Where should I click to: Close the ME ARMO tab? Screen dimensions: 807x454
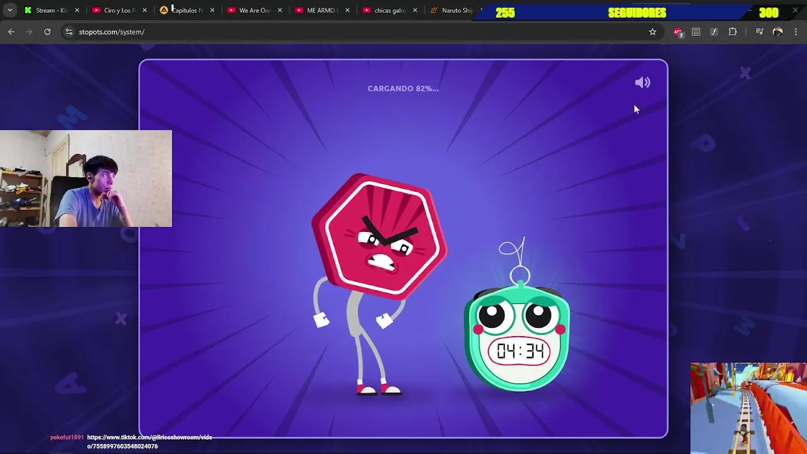(347, 10)
